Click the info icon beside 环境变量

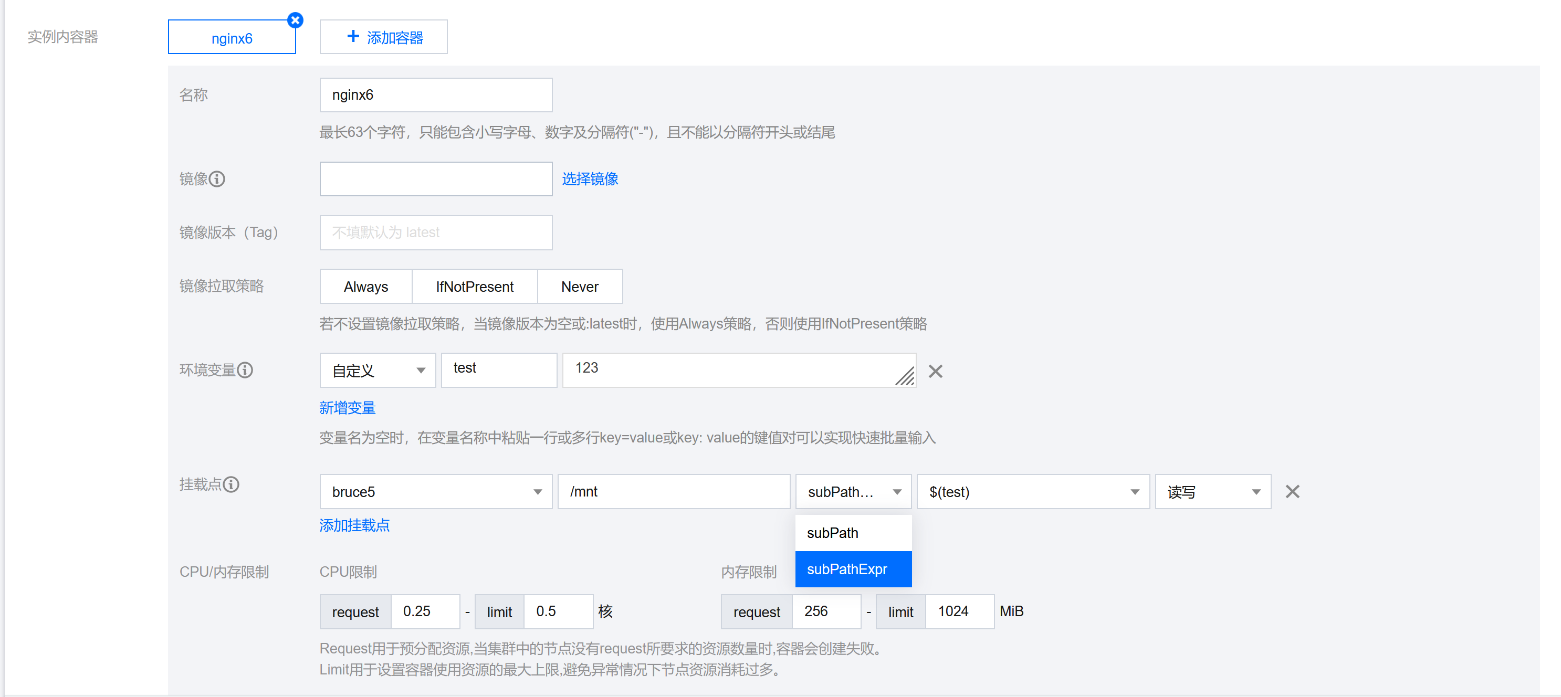245,370
